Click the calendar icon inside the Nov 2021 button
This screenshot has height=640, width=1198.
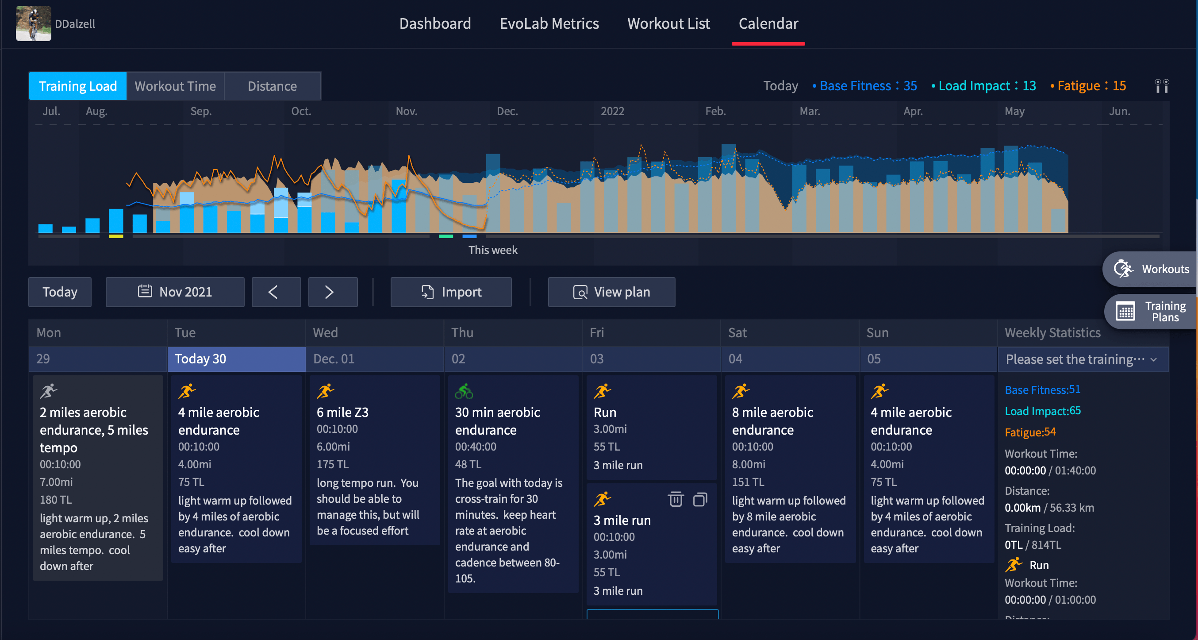tap(145, 292)
